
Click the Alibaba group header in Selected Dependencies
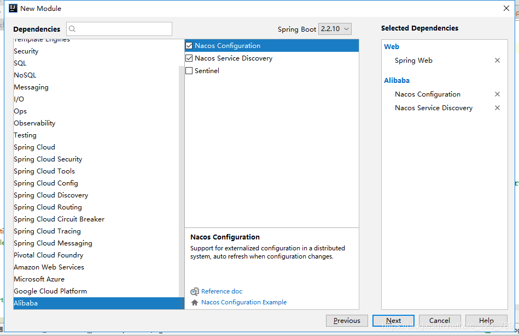[396, 81]
